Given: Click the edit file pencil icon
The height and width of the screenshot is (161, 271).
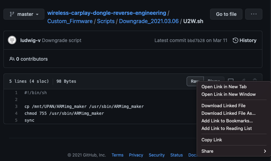Looking at the screenshot, I should click(x=243, y=80).
